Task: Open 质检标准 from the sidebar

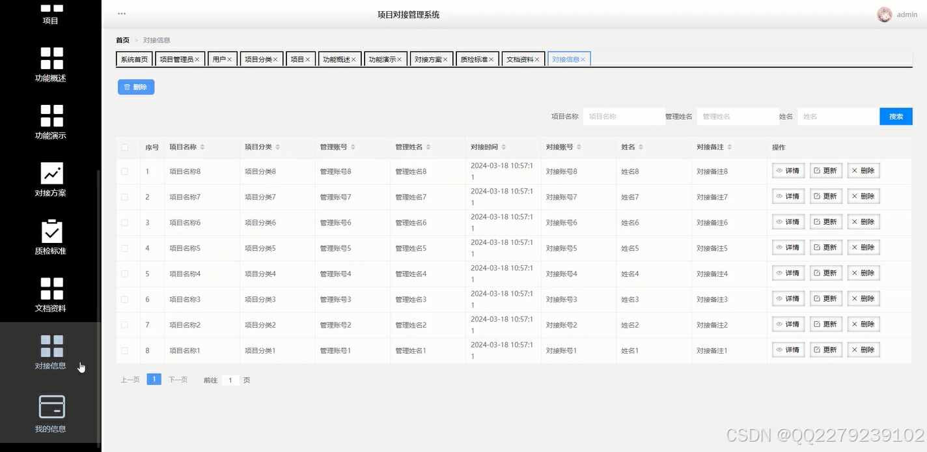Action: 50,236
